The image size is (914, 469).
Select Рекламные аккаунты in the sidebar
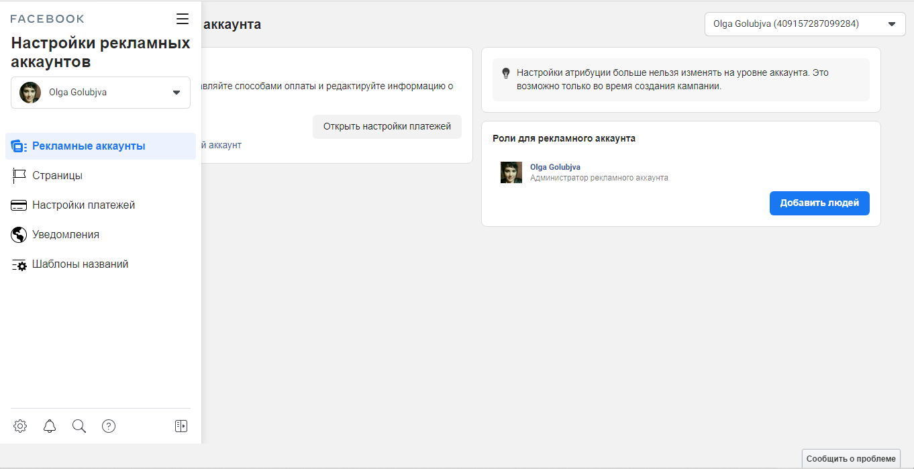(101, 146)
